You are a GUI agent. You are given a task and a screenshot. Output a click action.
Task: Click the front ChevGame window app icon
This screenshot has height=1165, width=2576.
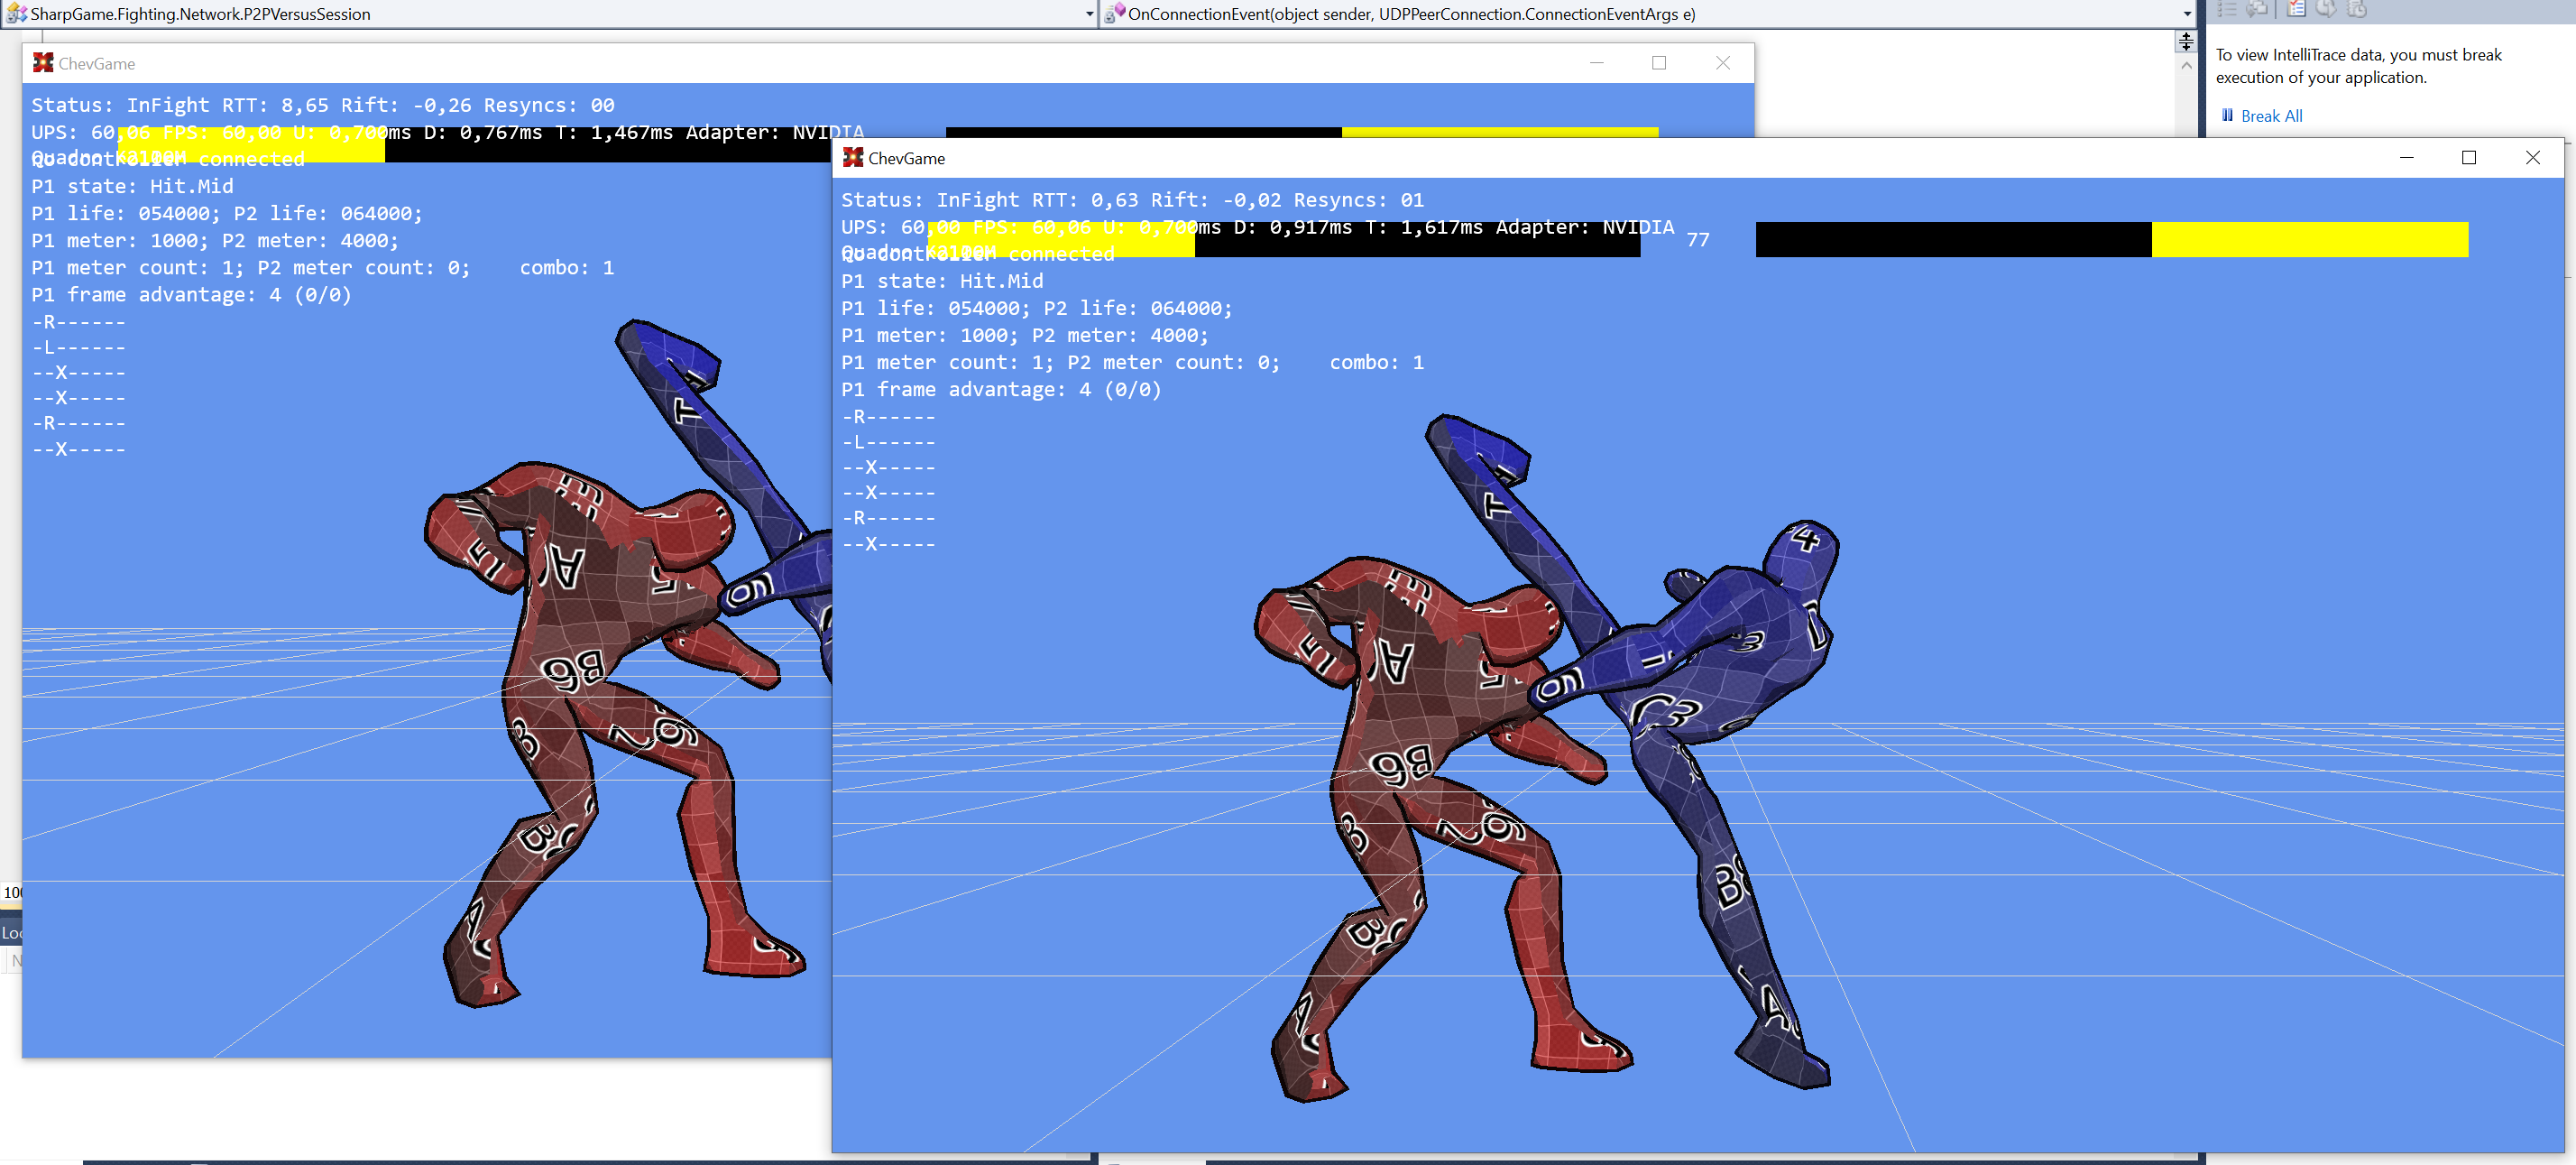[853, 157]
